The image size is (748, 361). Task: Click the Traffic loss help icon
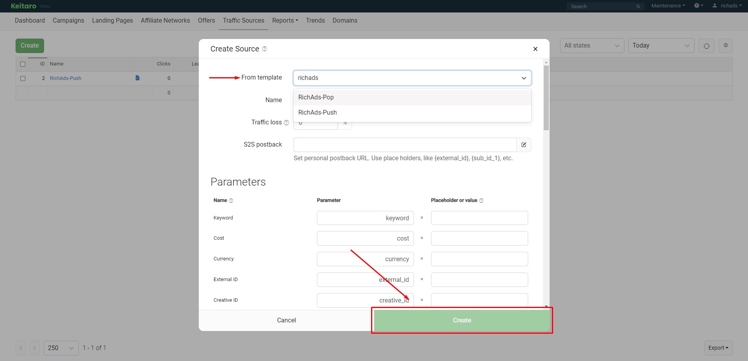[x=286, y=122]
